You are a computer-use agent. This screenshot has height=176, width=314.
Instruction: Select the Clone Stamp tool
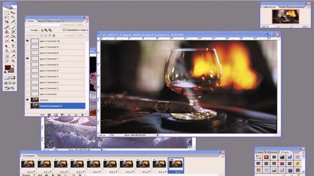coord(6,32)
